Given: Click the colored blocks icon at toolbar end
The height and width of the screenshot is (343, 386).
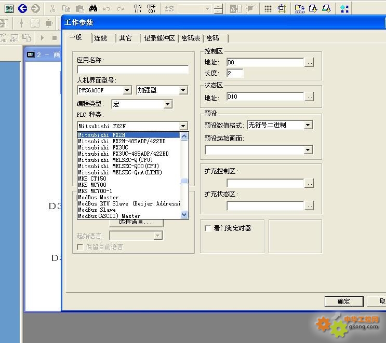Looking at the screenshot, I should [344, 9].
